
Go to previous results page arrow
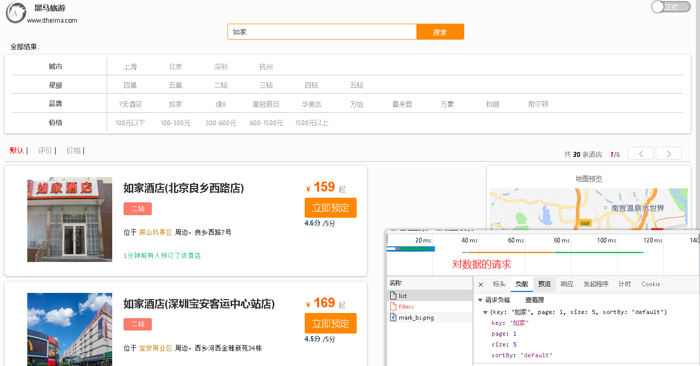coord(641,153)
